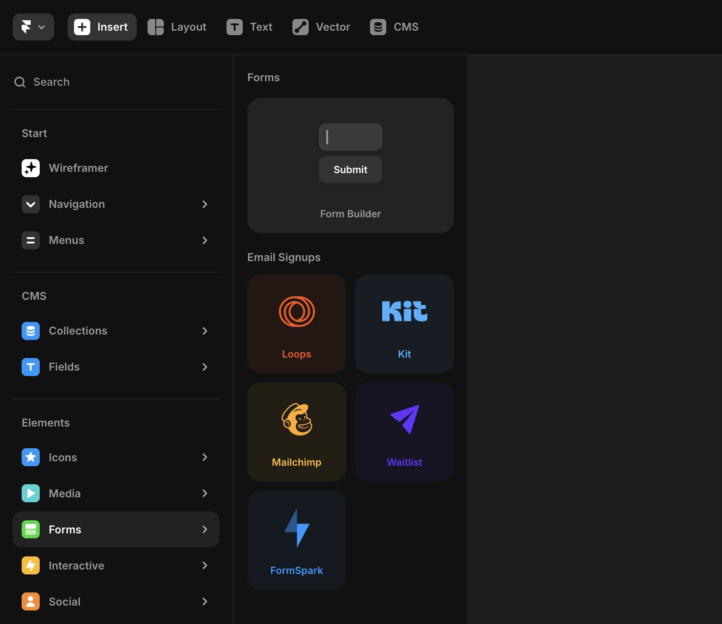Click the Form Builder caption text
Image resolution: width=722 pixels, height=624 pixels.
351,214
